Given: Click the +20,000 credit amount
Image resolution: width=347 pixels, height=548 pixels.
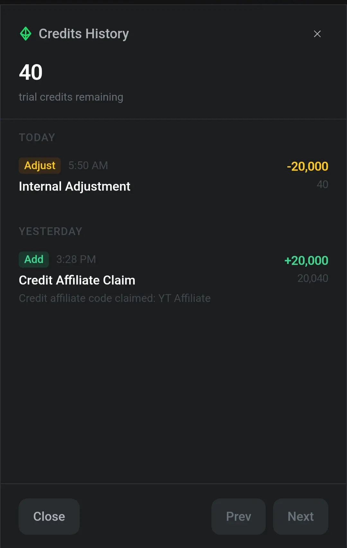Looking at the screenshot, I should coord(306,261).
